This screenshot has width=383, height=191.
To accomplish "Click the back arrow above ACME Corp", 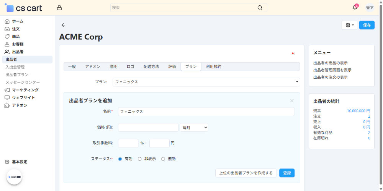I will point(64,25).
